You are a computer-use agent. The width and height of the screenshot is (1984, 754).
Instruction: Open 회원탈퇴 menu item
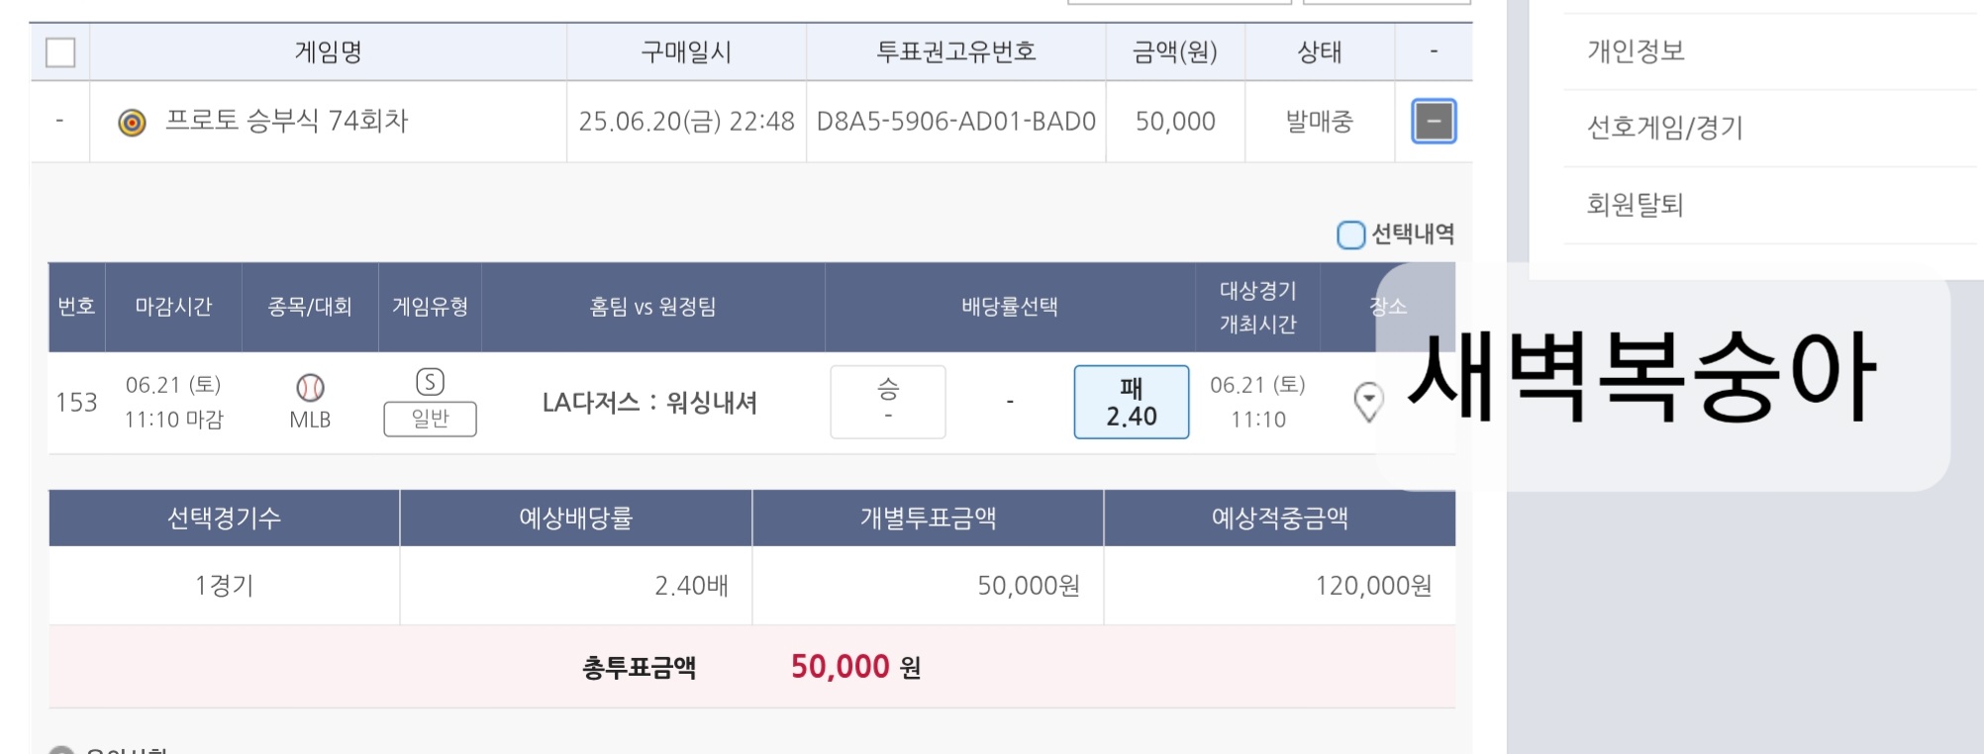click(1635, 205)
